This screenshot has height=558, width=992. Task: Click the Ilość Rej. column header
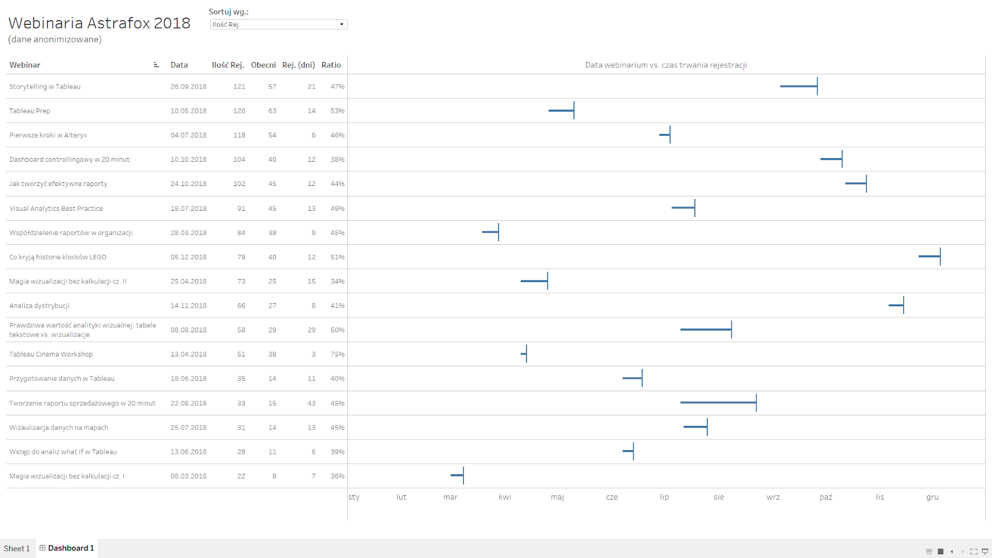click(x=228, y=65)
